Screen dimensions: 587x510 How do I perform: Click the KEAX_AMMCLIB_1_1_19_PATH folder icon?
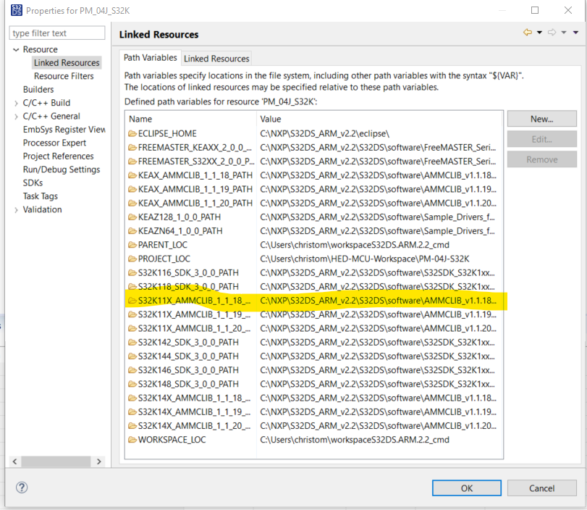click(132, 189)
